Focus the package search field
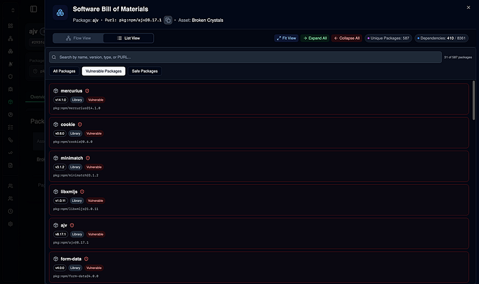The width and height of the screenshot is (479, 284). point(245,57)
